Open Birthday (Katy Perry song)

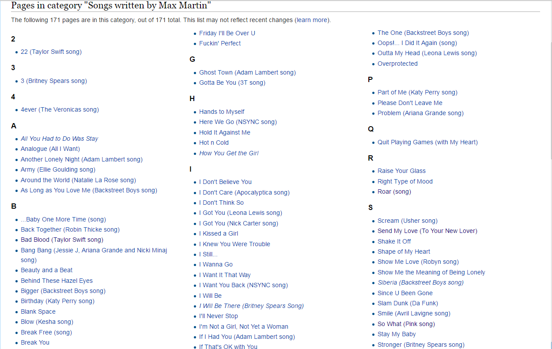pos(57,301)
